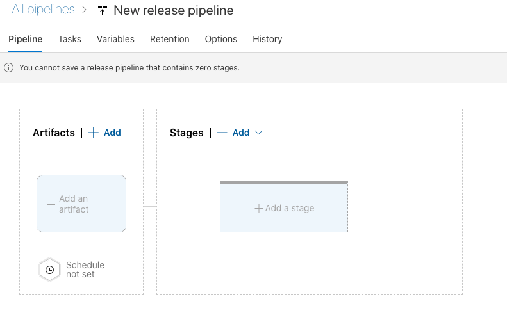Select the Pipeline tab

(26, 39)
